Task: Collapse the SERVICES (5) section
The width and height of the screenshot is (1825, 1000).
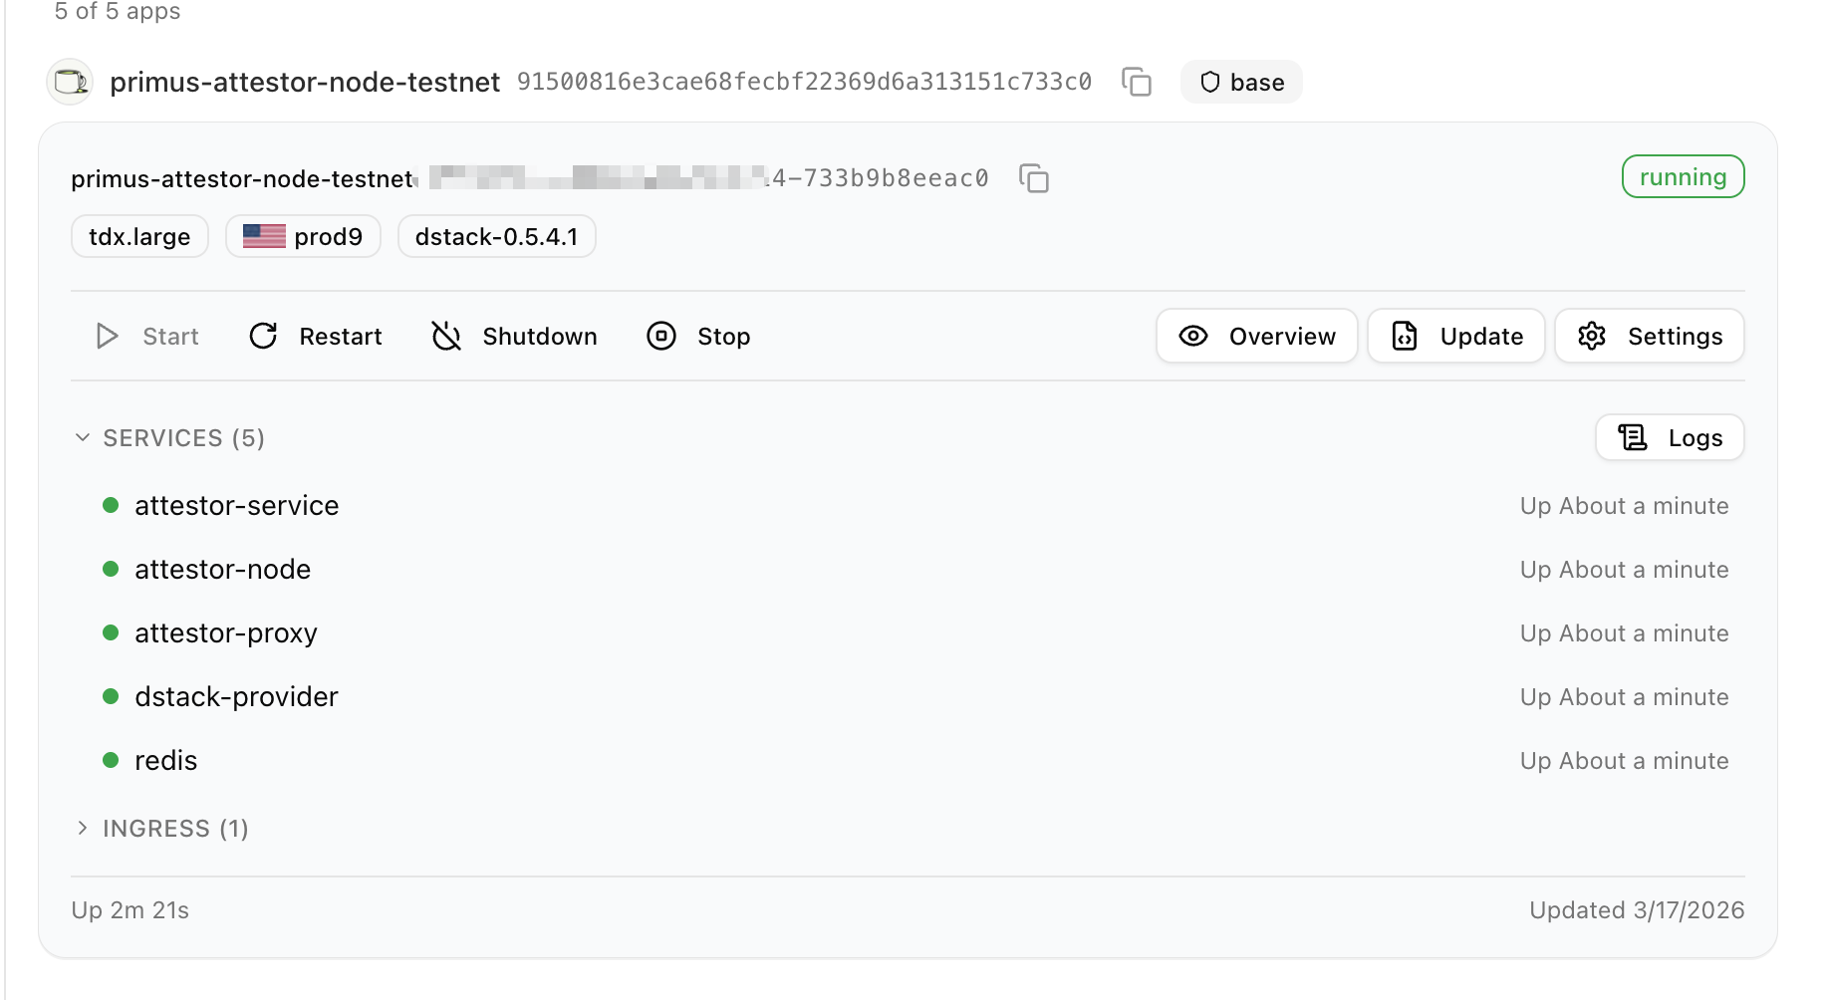Action: [x=169, y=438]
